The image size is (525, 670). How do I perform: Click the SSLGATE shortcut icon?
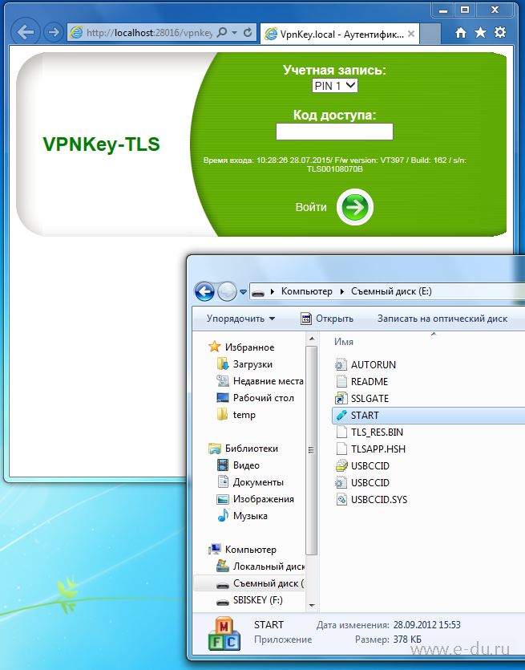coord(341,399)
